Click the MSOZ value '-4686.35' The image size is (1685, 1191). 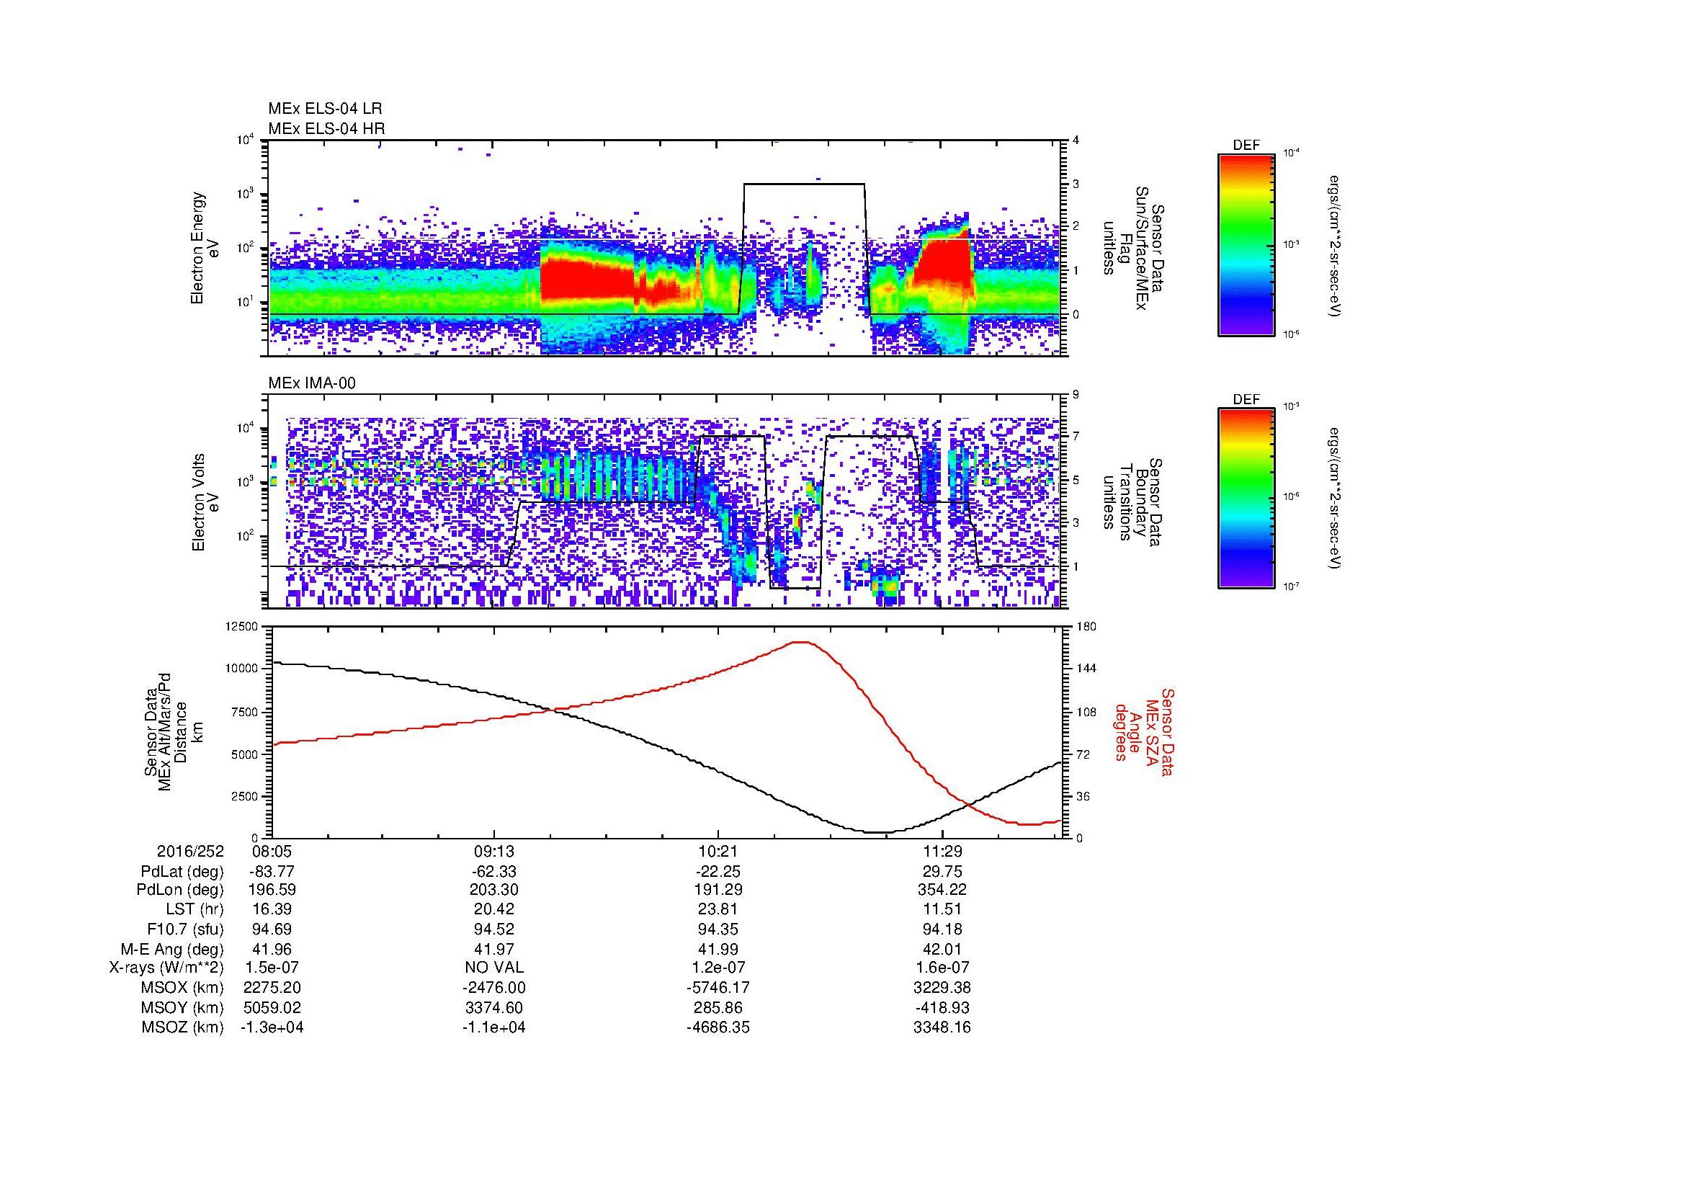pos(718,1027)
